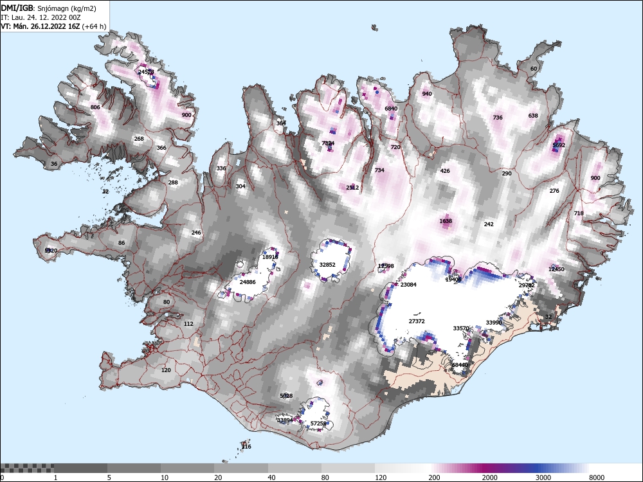
Task: Click the snow value 23084 on Vatnajökull
Action: (408, 285)
